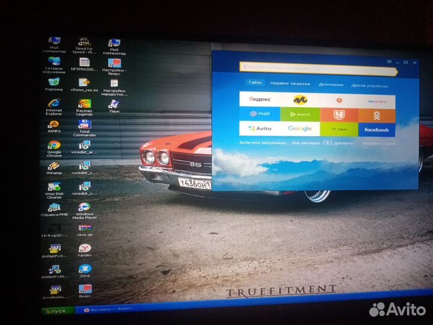Open the Недавно закрытые tab

[290, 84]
